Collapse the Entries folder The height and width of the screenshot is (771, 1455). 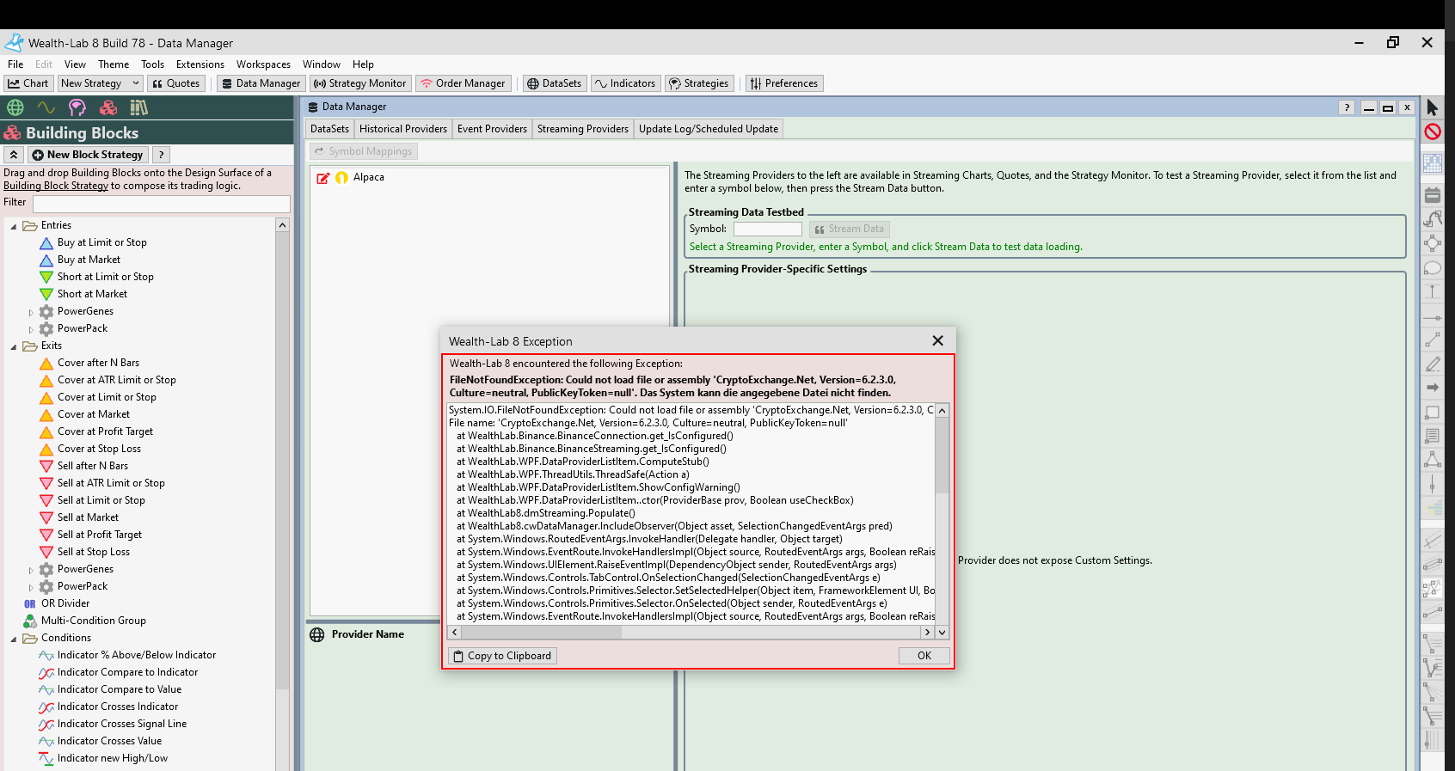coord(14,226)
